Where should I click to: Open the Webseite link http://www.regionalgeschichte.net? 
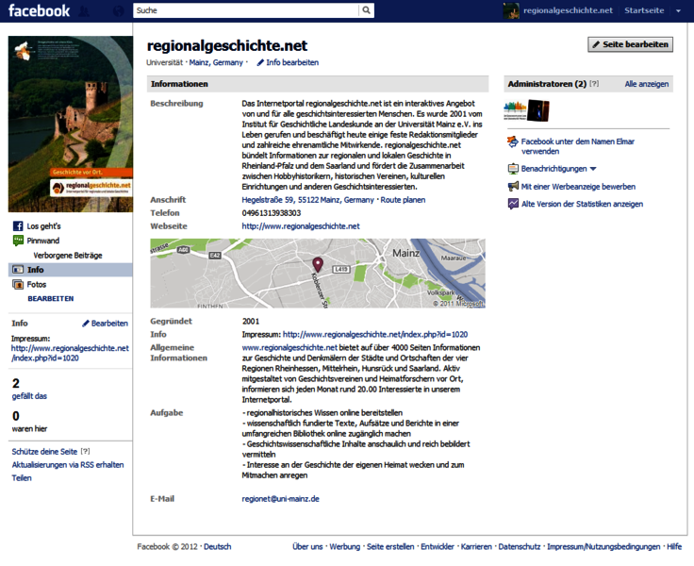[x=301, y=226]
